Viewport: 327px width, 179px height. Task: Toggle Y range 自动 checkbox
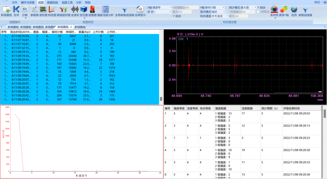pos(258,8)
